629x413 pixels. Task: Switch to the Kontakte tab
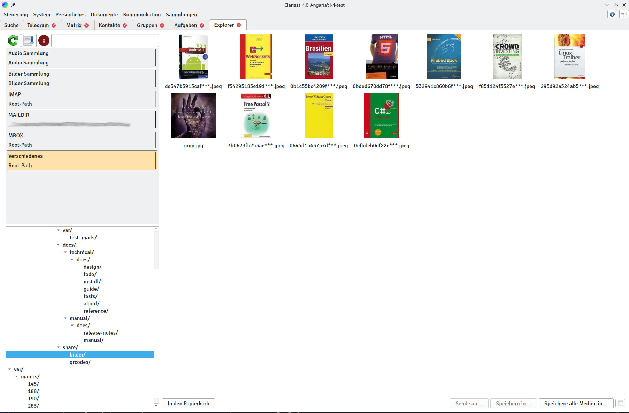point(109,25)
